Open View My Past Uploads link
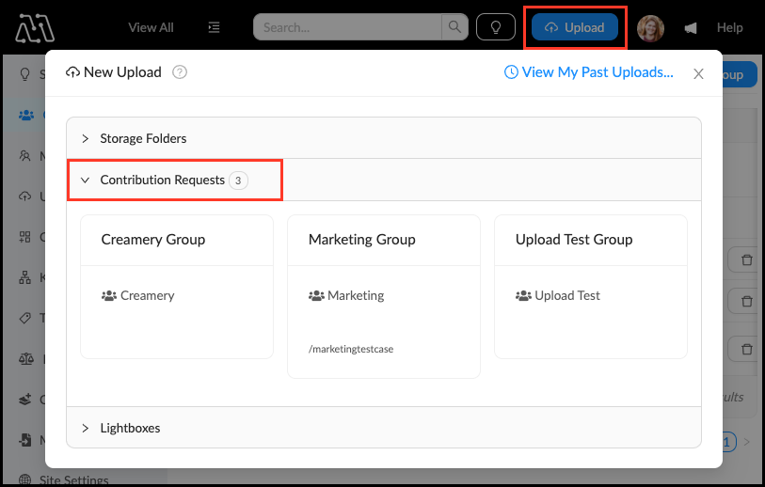The height and width of the screenshot is (487, 765). pos(589,72)
